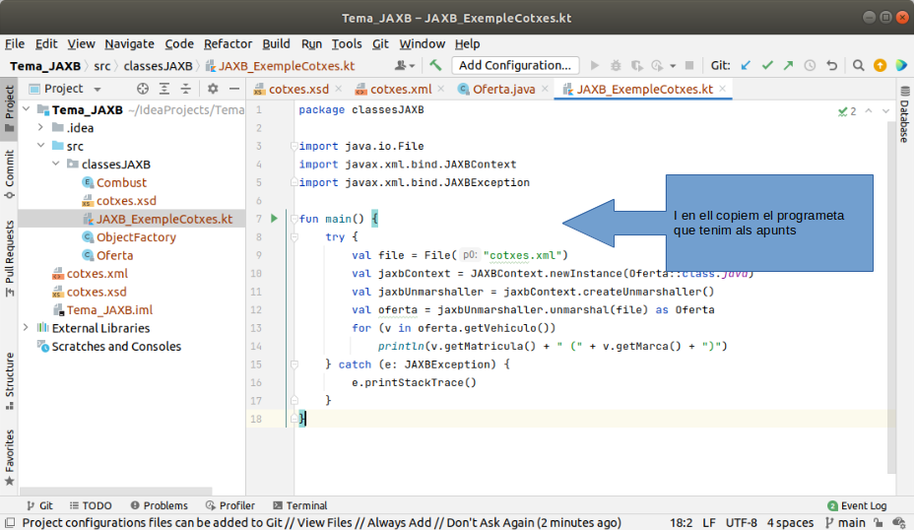This screenshot has width=915, height=530.
Task: Click the Project panel horizontal scrollbar
Action: 116,492
